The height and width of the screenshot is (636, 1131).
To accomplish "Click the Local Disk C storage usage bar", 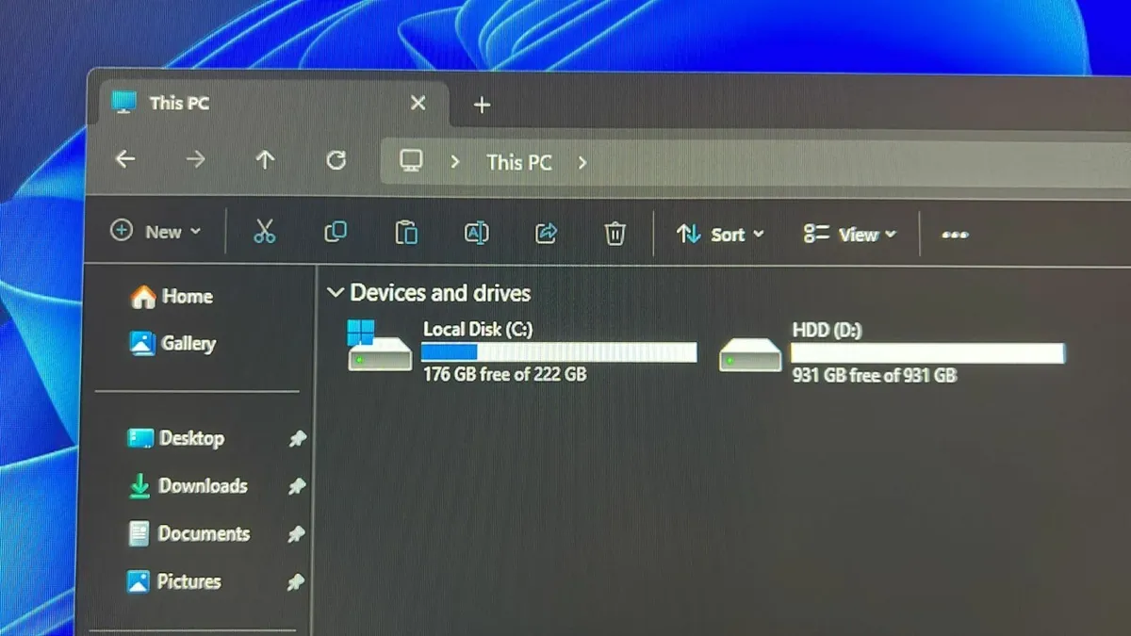I will click(x=558, y=351).
